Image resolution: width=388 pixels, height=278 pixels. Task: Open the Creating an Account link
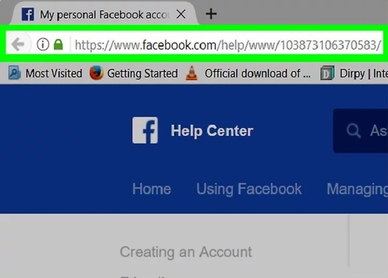pyautogui.click(x=186, y=252)
